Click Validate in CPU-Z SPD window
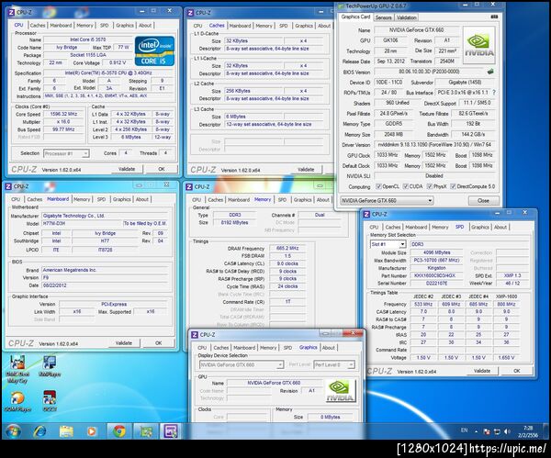The width and height of the screenshot is (551, 458). (482, 371)
